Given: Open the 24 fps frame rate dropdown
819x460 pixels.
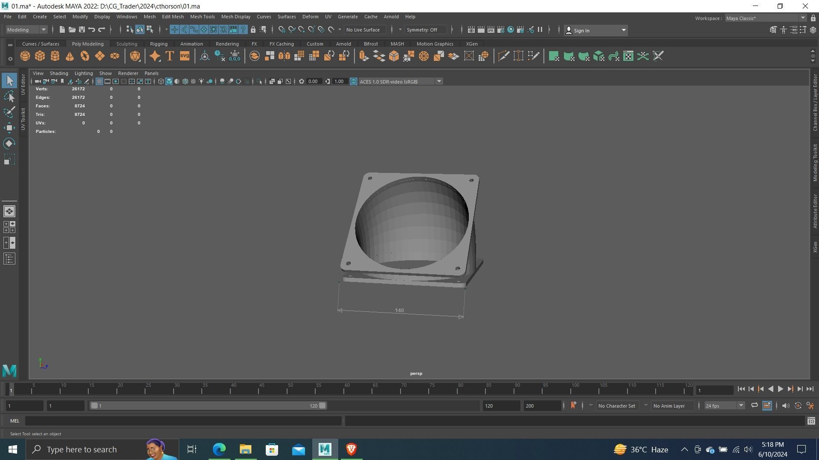Looking at the screenshot, I should 724,406.
